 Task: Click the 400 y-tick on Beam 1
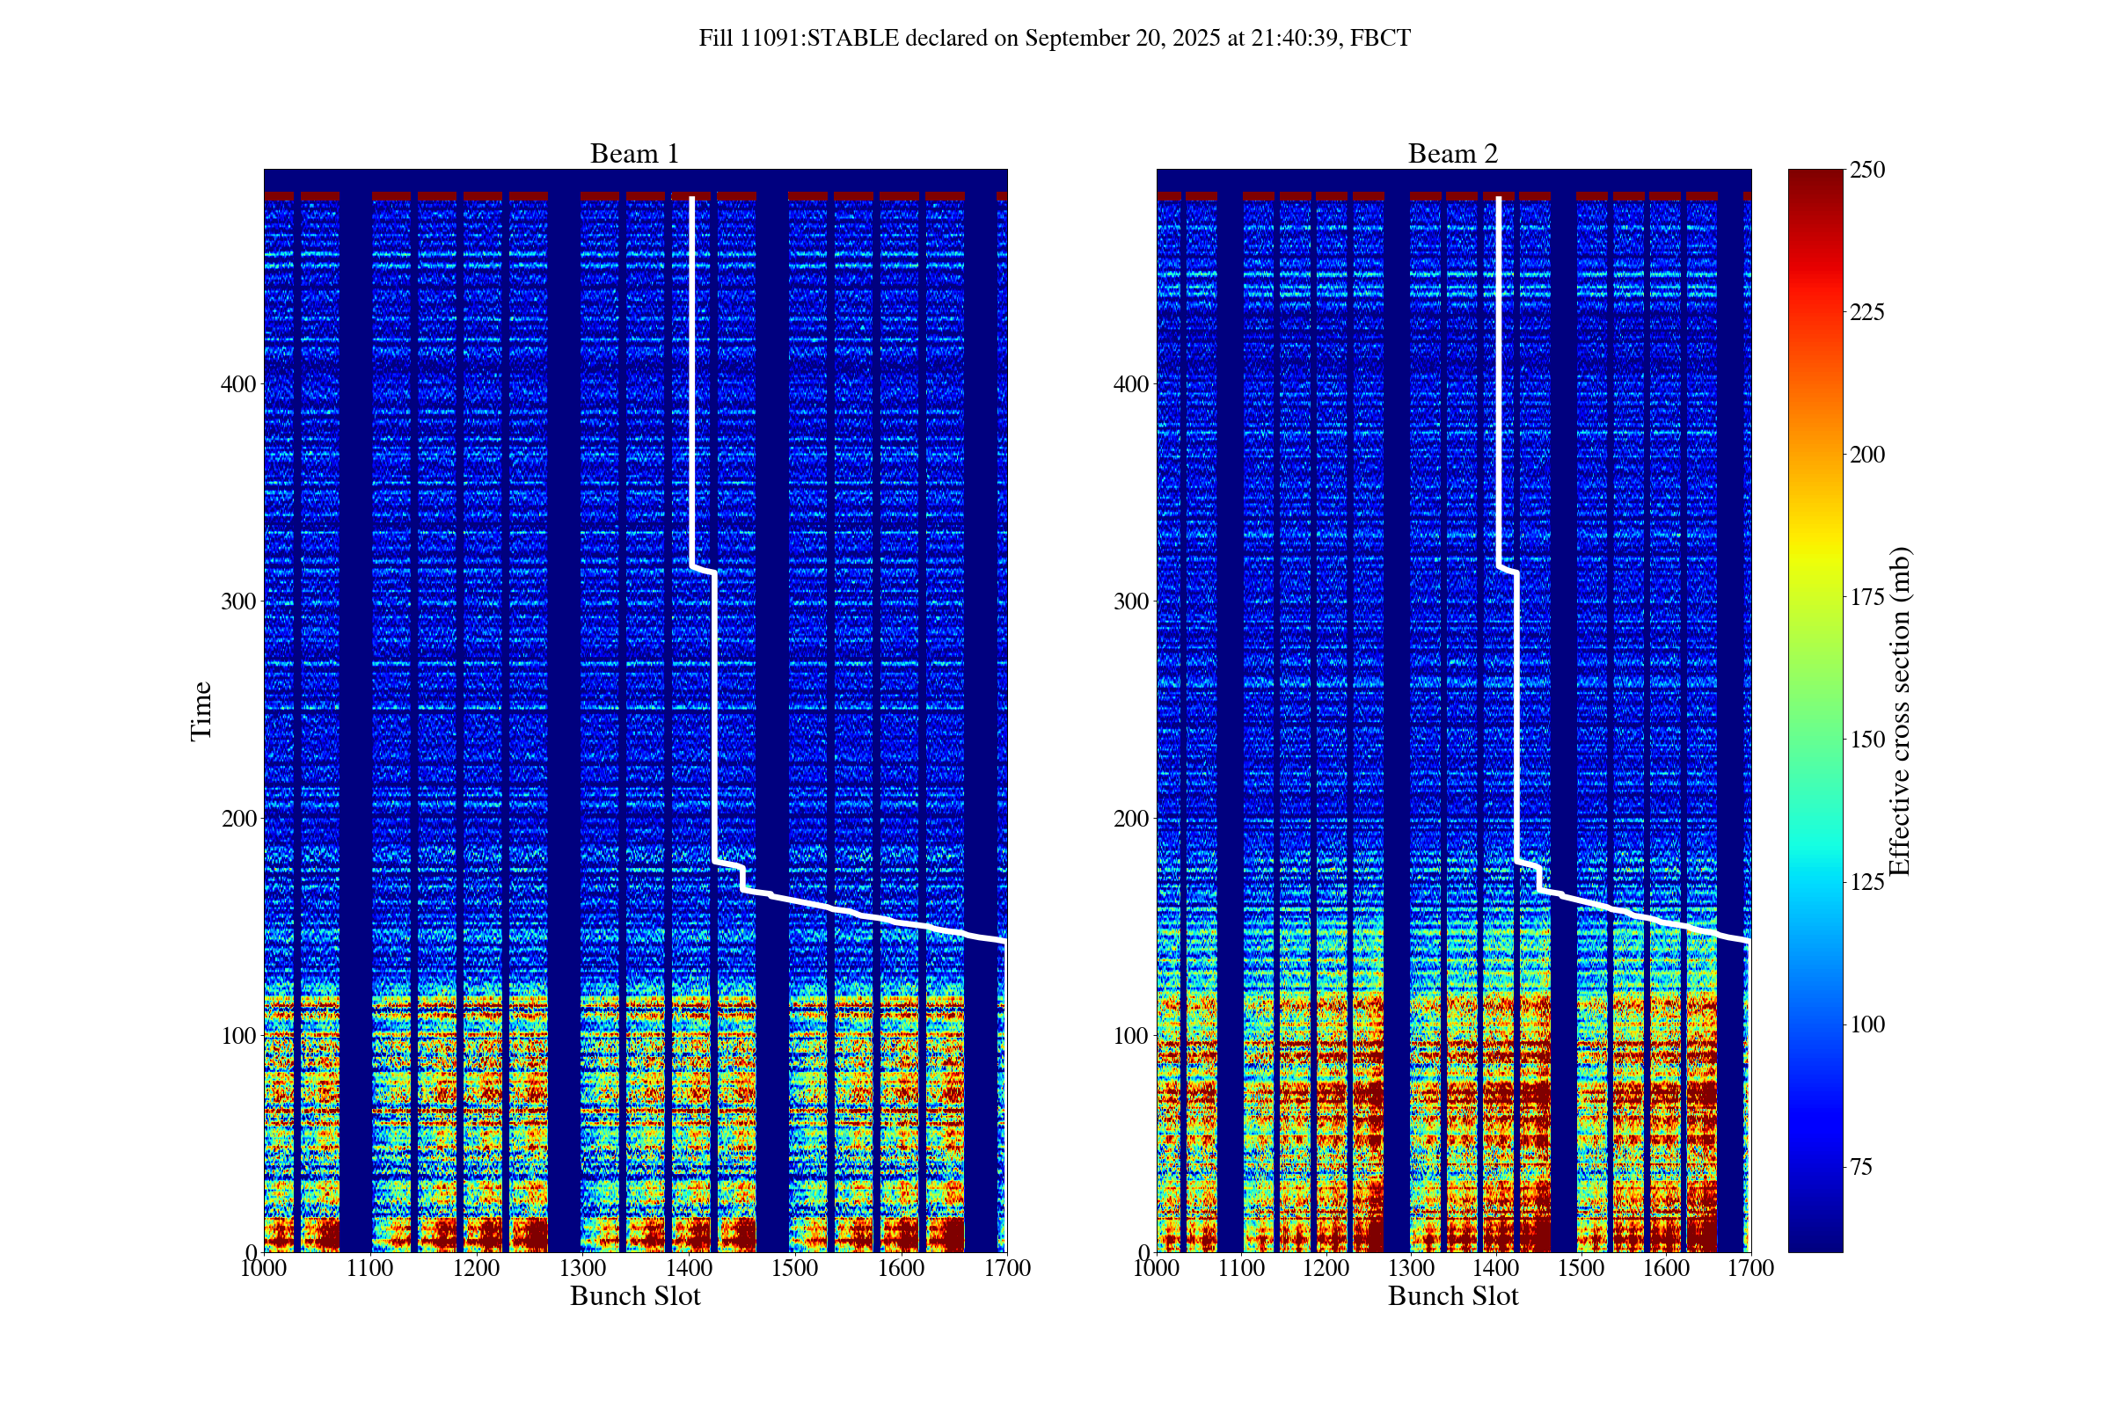tap(237, 384)
